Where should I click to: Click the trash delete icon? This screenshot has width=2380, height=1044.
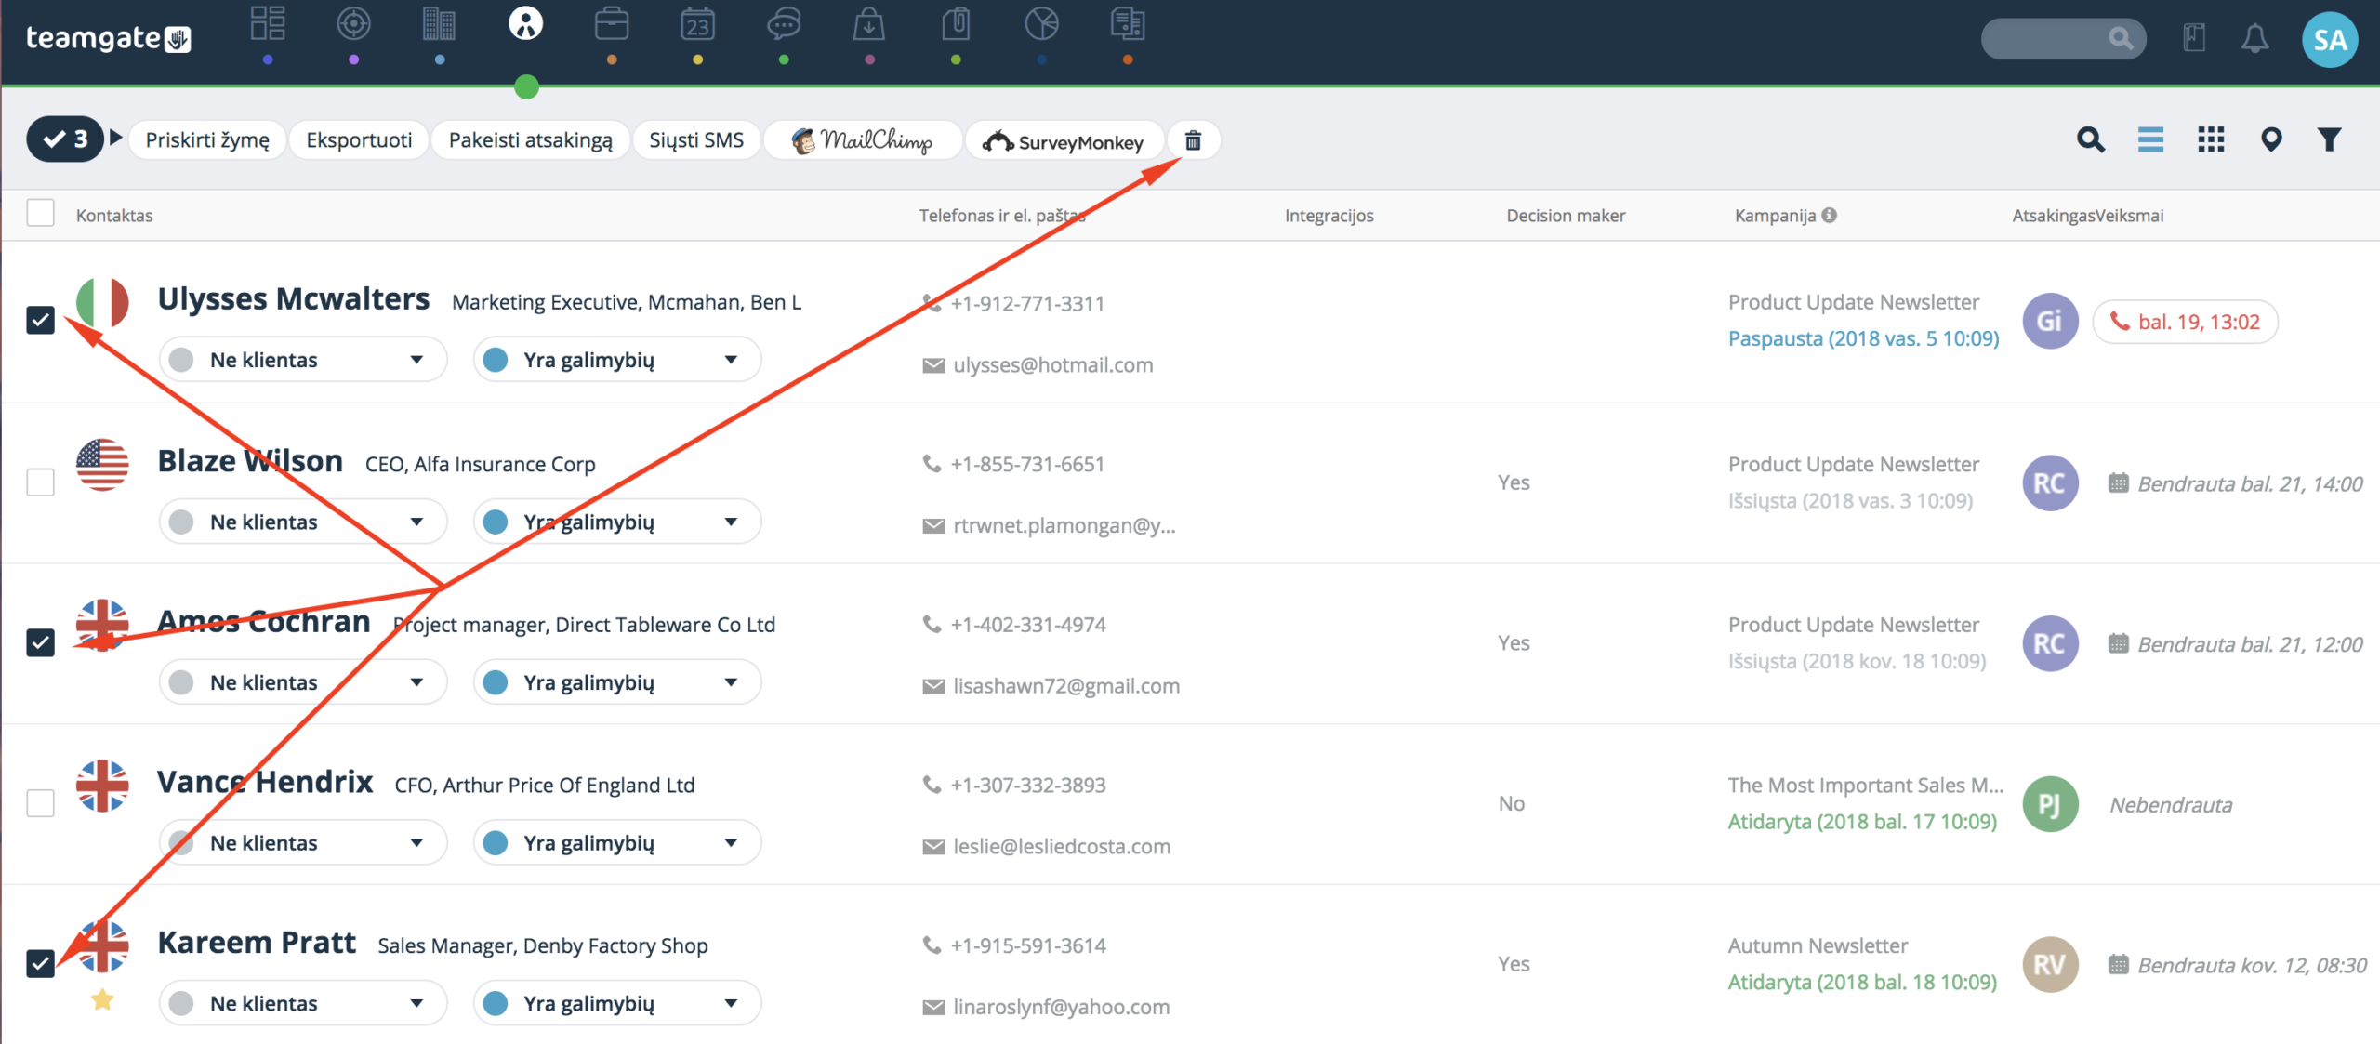(1193, 140)
